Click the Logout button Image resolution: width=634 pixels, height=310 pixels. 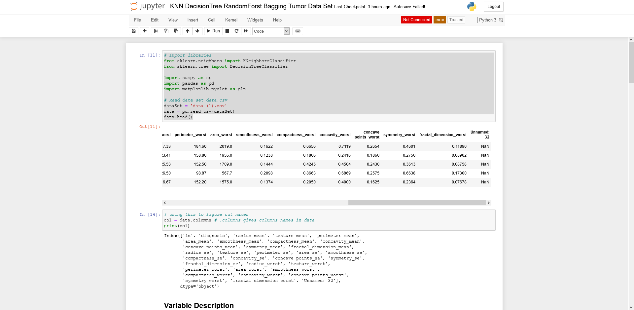pos(493,6)
